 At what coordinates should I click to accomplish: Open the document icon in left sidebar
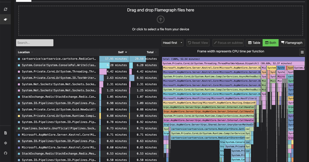pyautogui.click(x=5, y=133)
